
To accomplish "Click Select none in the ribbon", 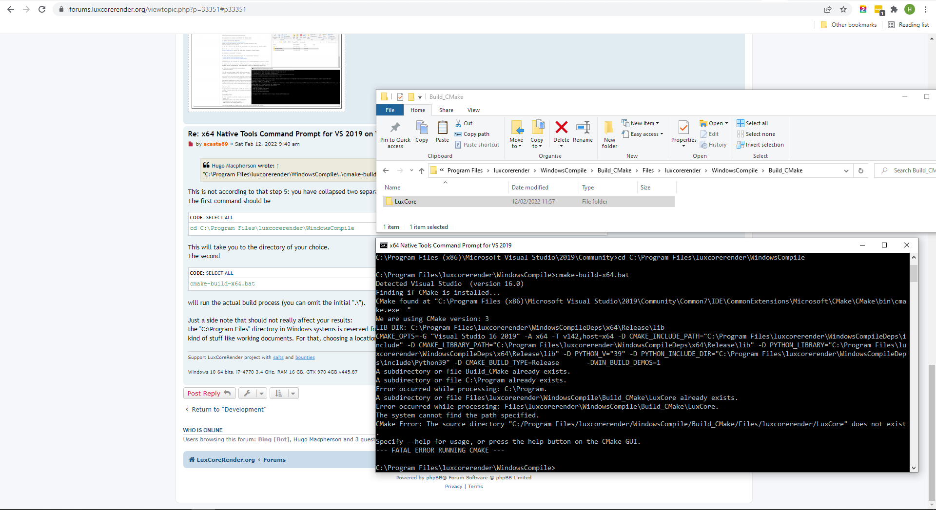I will (760, 134).
